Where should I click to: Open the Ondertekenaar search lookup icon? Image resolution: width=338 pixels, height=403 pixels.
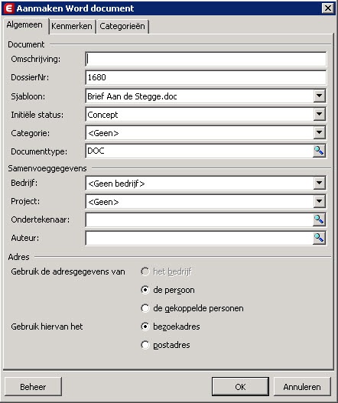319,219
